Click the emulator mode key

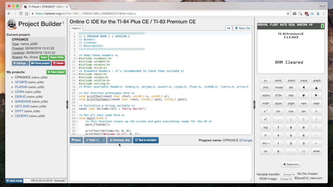tap(278, 88)
